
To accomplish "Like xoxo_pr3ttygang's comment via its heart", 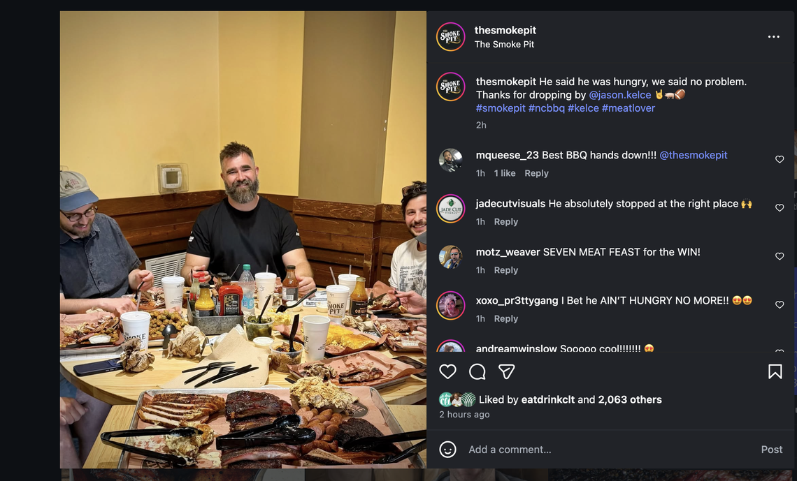I will point(780,304).
